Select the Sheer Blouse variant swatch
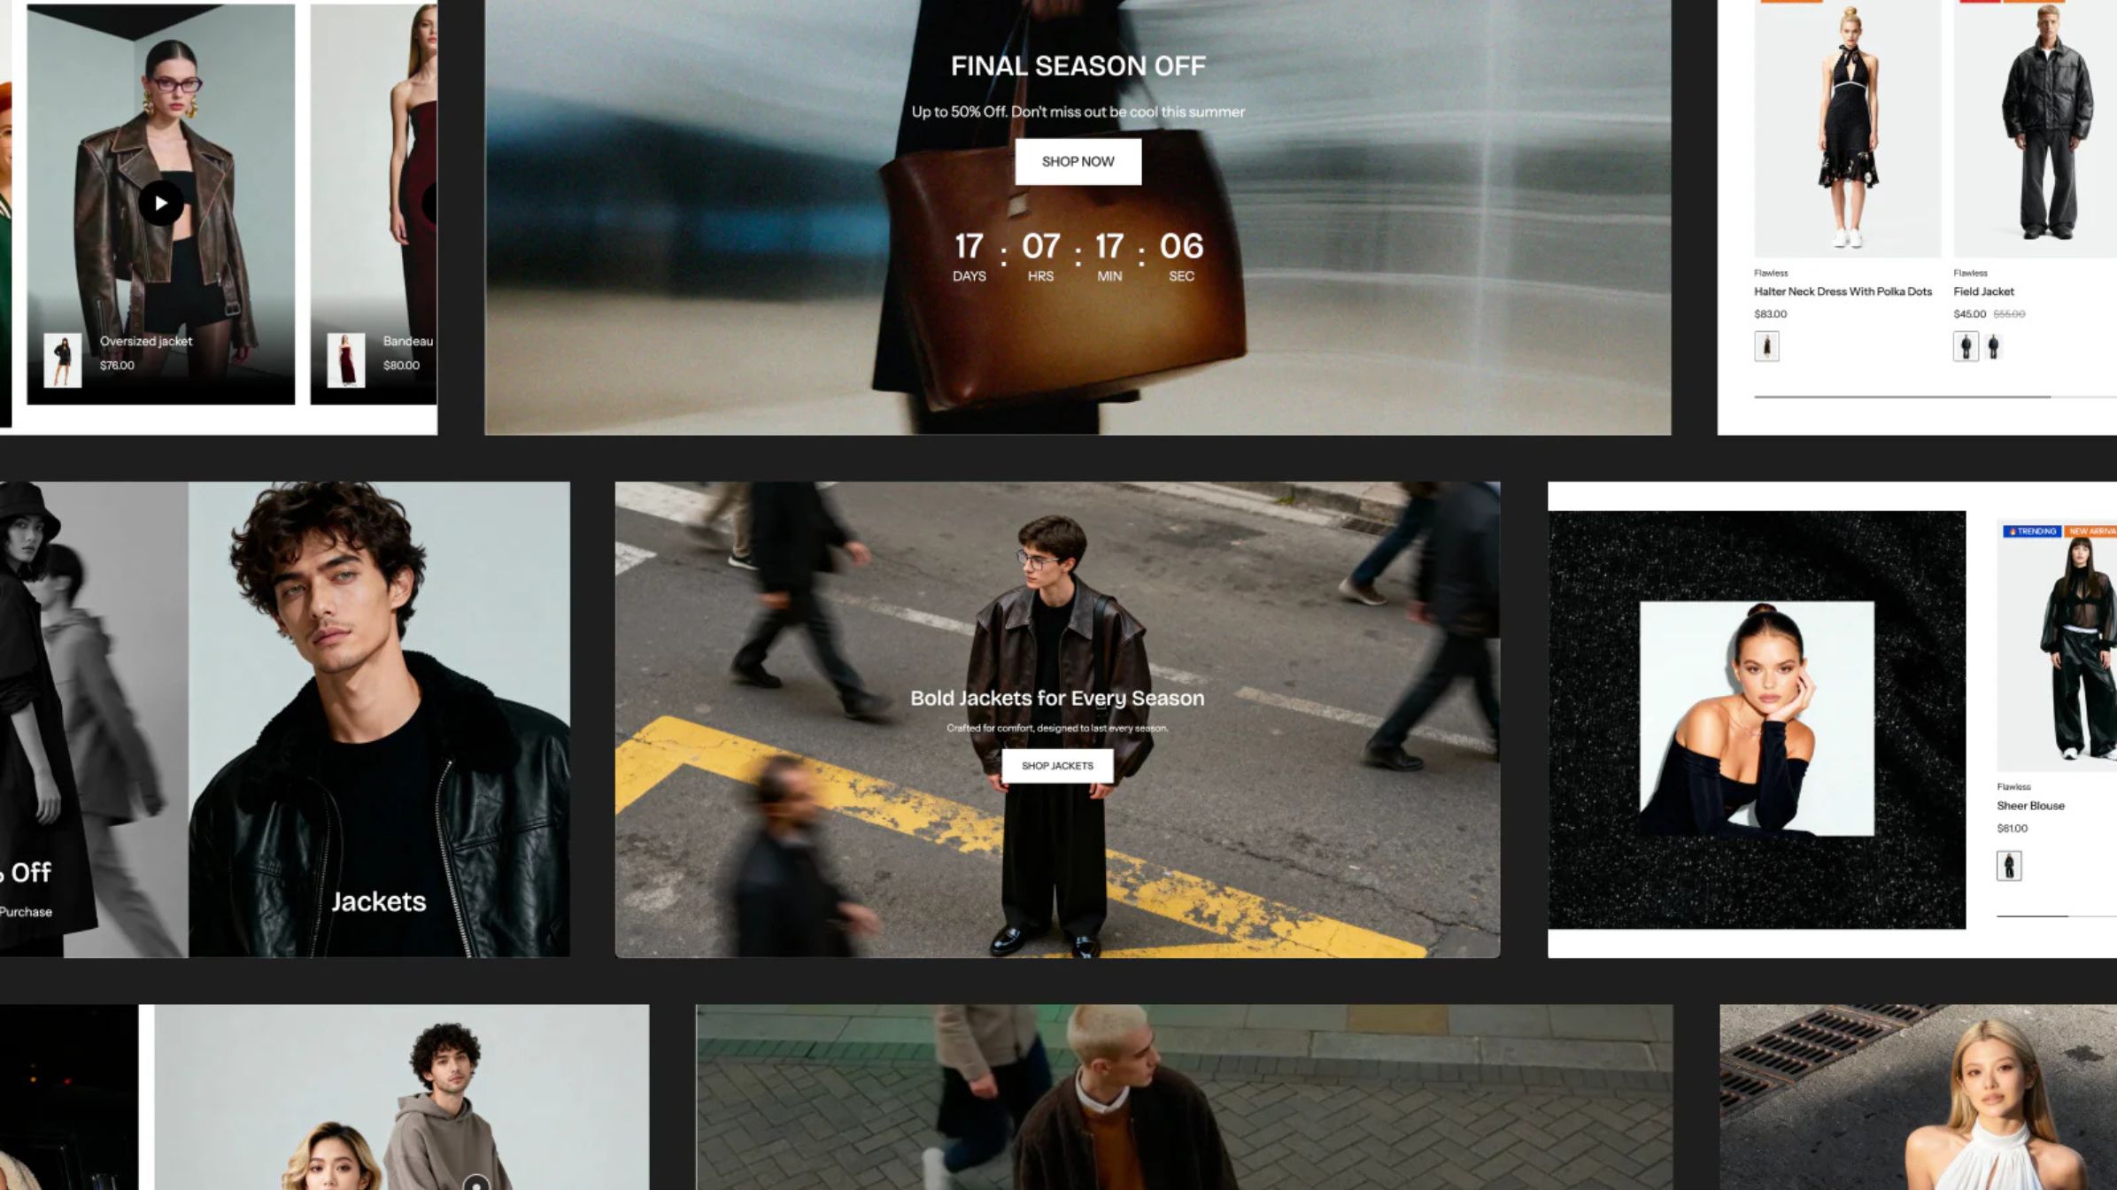 point(2009,865)
